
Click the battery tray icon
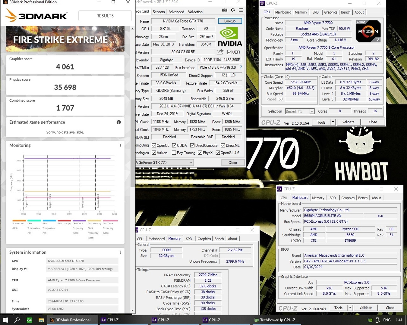378,320
